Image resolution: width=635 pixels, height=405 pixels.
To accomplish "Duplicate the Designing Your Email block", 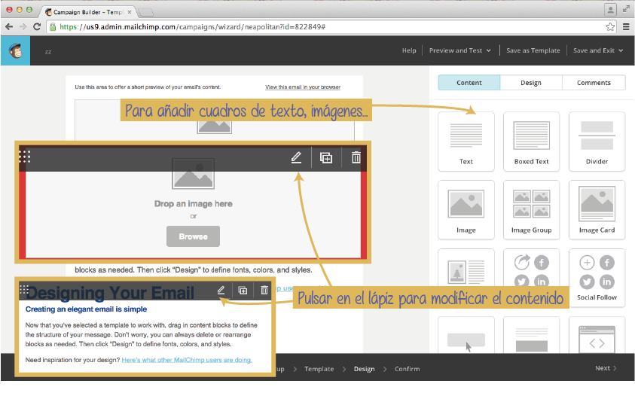I will click(x=243, y=290).
